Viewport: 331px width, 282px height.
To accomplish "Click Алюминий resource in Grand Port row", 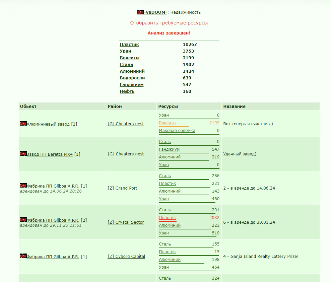I will coord(170,191).
